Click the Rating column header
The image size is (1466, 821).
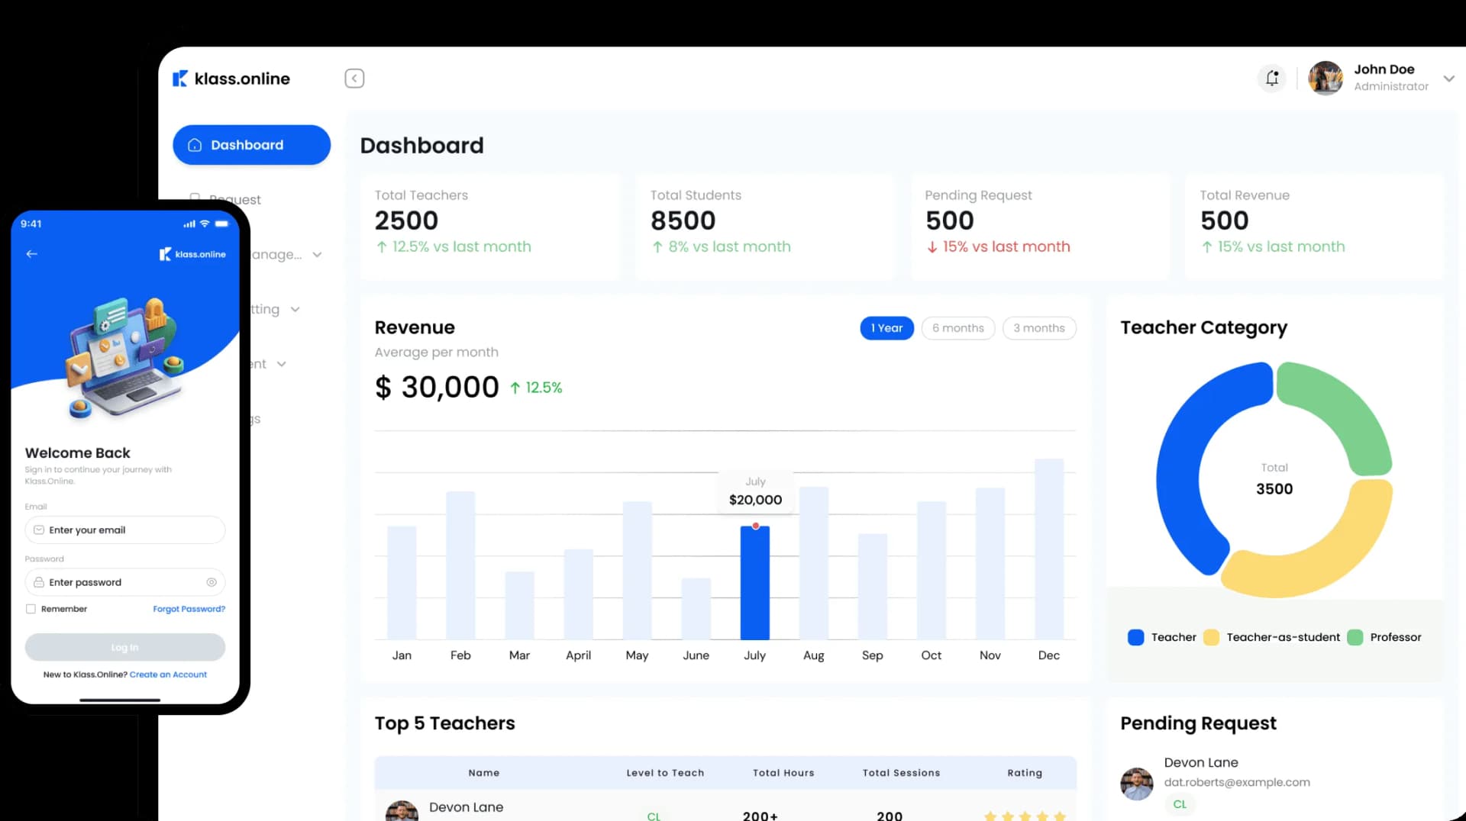coord(1025,773)
